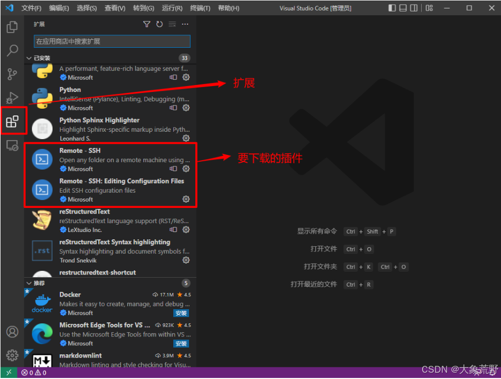Screen dimensions: 501x379
Task: Toggle the bottom panel layout button
Action: click(x=403, y=8)
